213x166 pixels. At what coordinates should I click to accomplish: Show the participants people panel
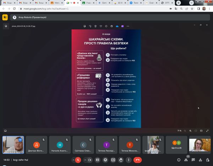(186, 160)
